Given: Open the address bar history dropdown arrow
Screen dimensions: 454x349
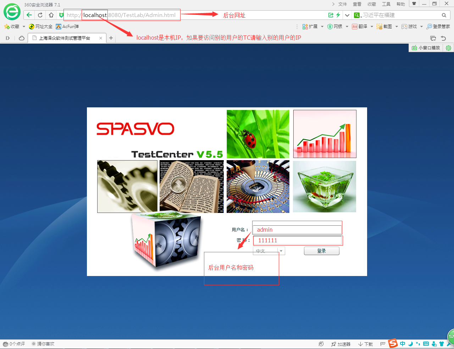Looking at the screenshot, I should coord(347,15).
